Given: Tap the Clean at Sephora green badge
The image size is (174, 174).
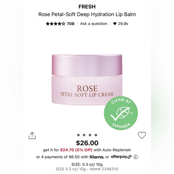Looking at the screenshot, I should coord(121,113).
